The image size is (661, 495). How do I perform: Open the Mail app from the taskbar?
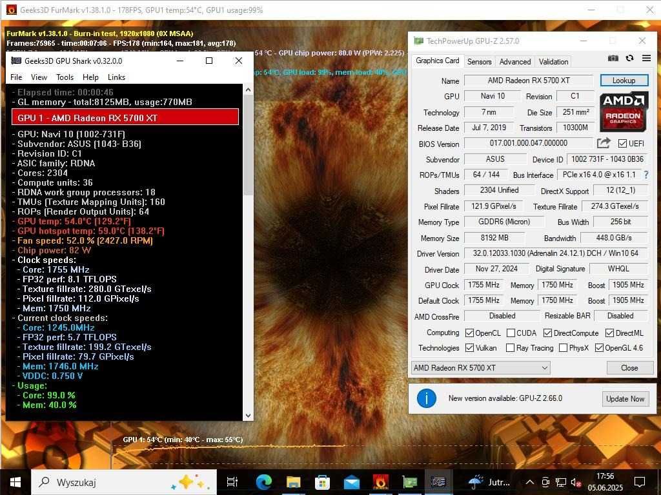pyautogui.click(x=352, y=482)
